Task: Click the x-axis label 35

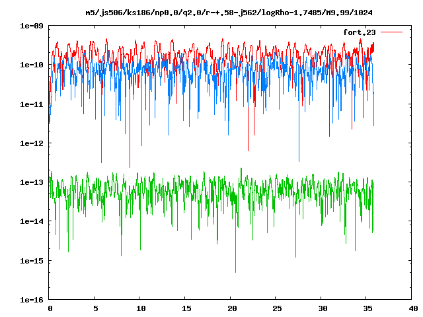Action: click(x=367, y=308)
